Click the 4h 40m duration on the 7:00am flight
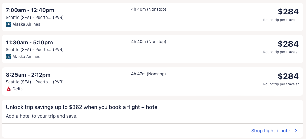The width and height of the screenshot is (306, 139). pyautogui.click(x=148, y=9)
